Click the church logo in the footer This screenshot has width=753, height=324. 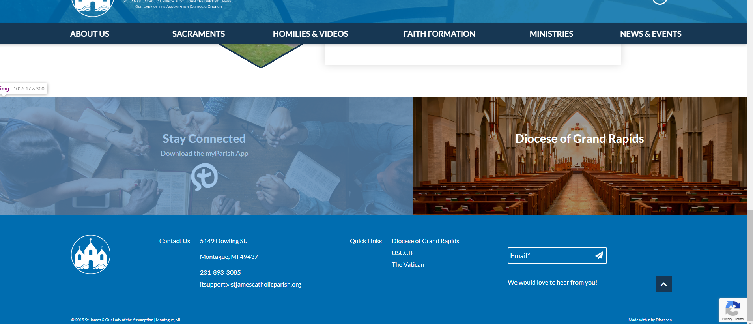coord(91,255)
